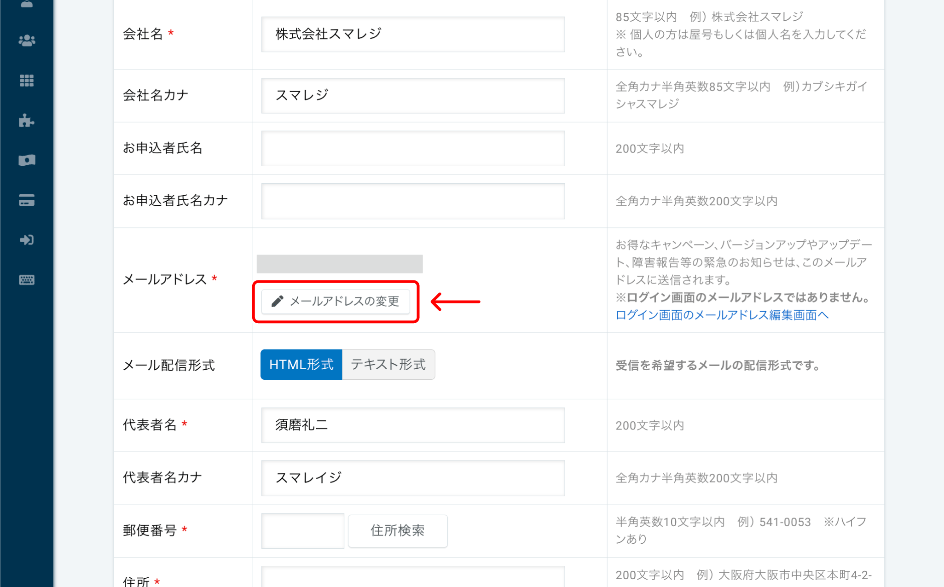944x587 pixels.
Task: Click the 代表者名カナ field
Action: click(x=412, y=478)
